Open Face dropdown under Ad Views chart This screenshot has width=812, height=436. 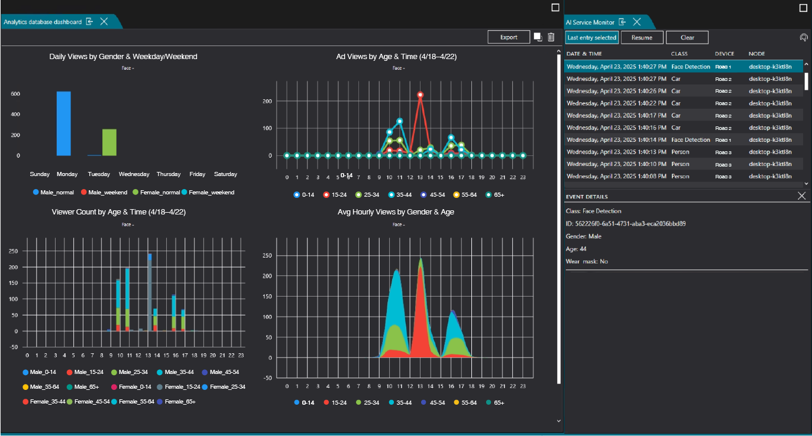pos(398,68)
